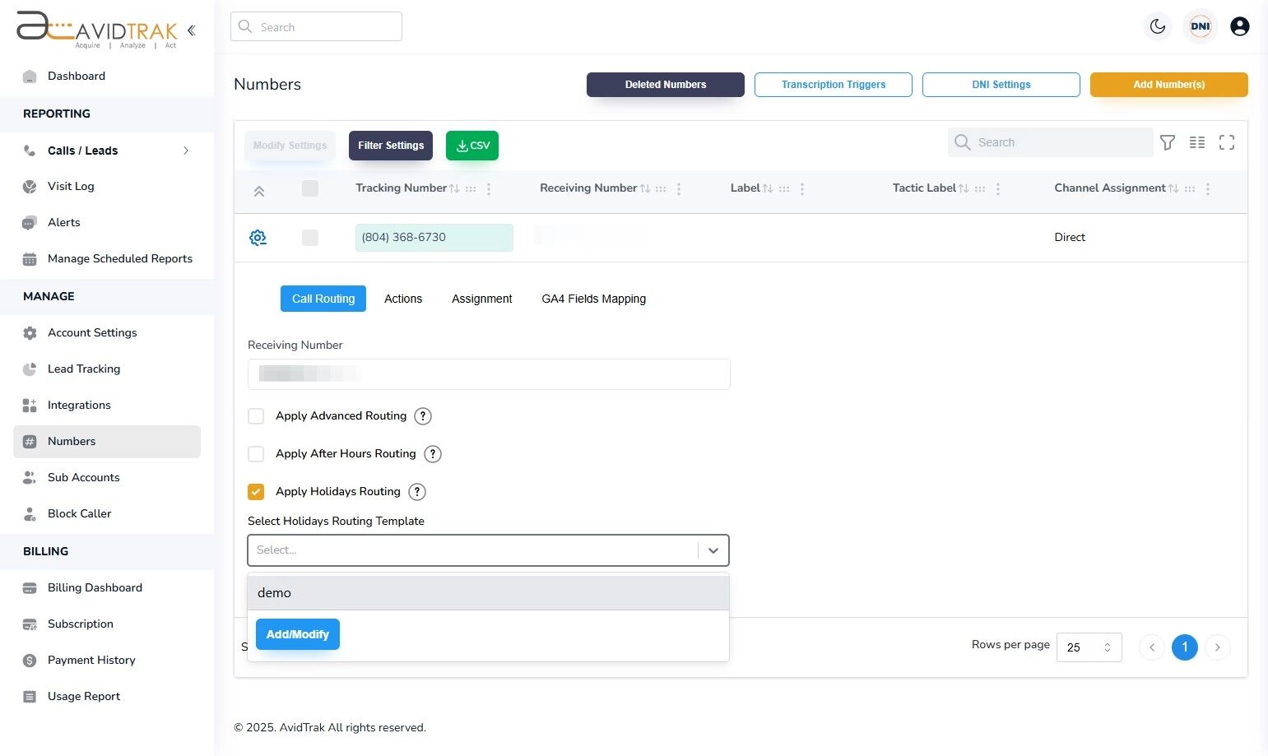This screenshot has height=756, width=1268.
Task: Uncheck Apply Holidays Routing checkbox
Action: (x=256, y=492)
